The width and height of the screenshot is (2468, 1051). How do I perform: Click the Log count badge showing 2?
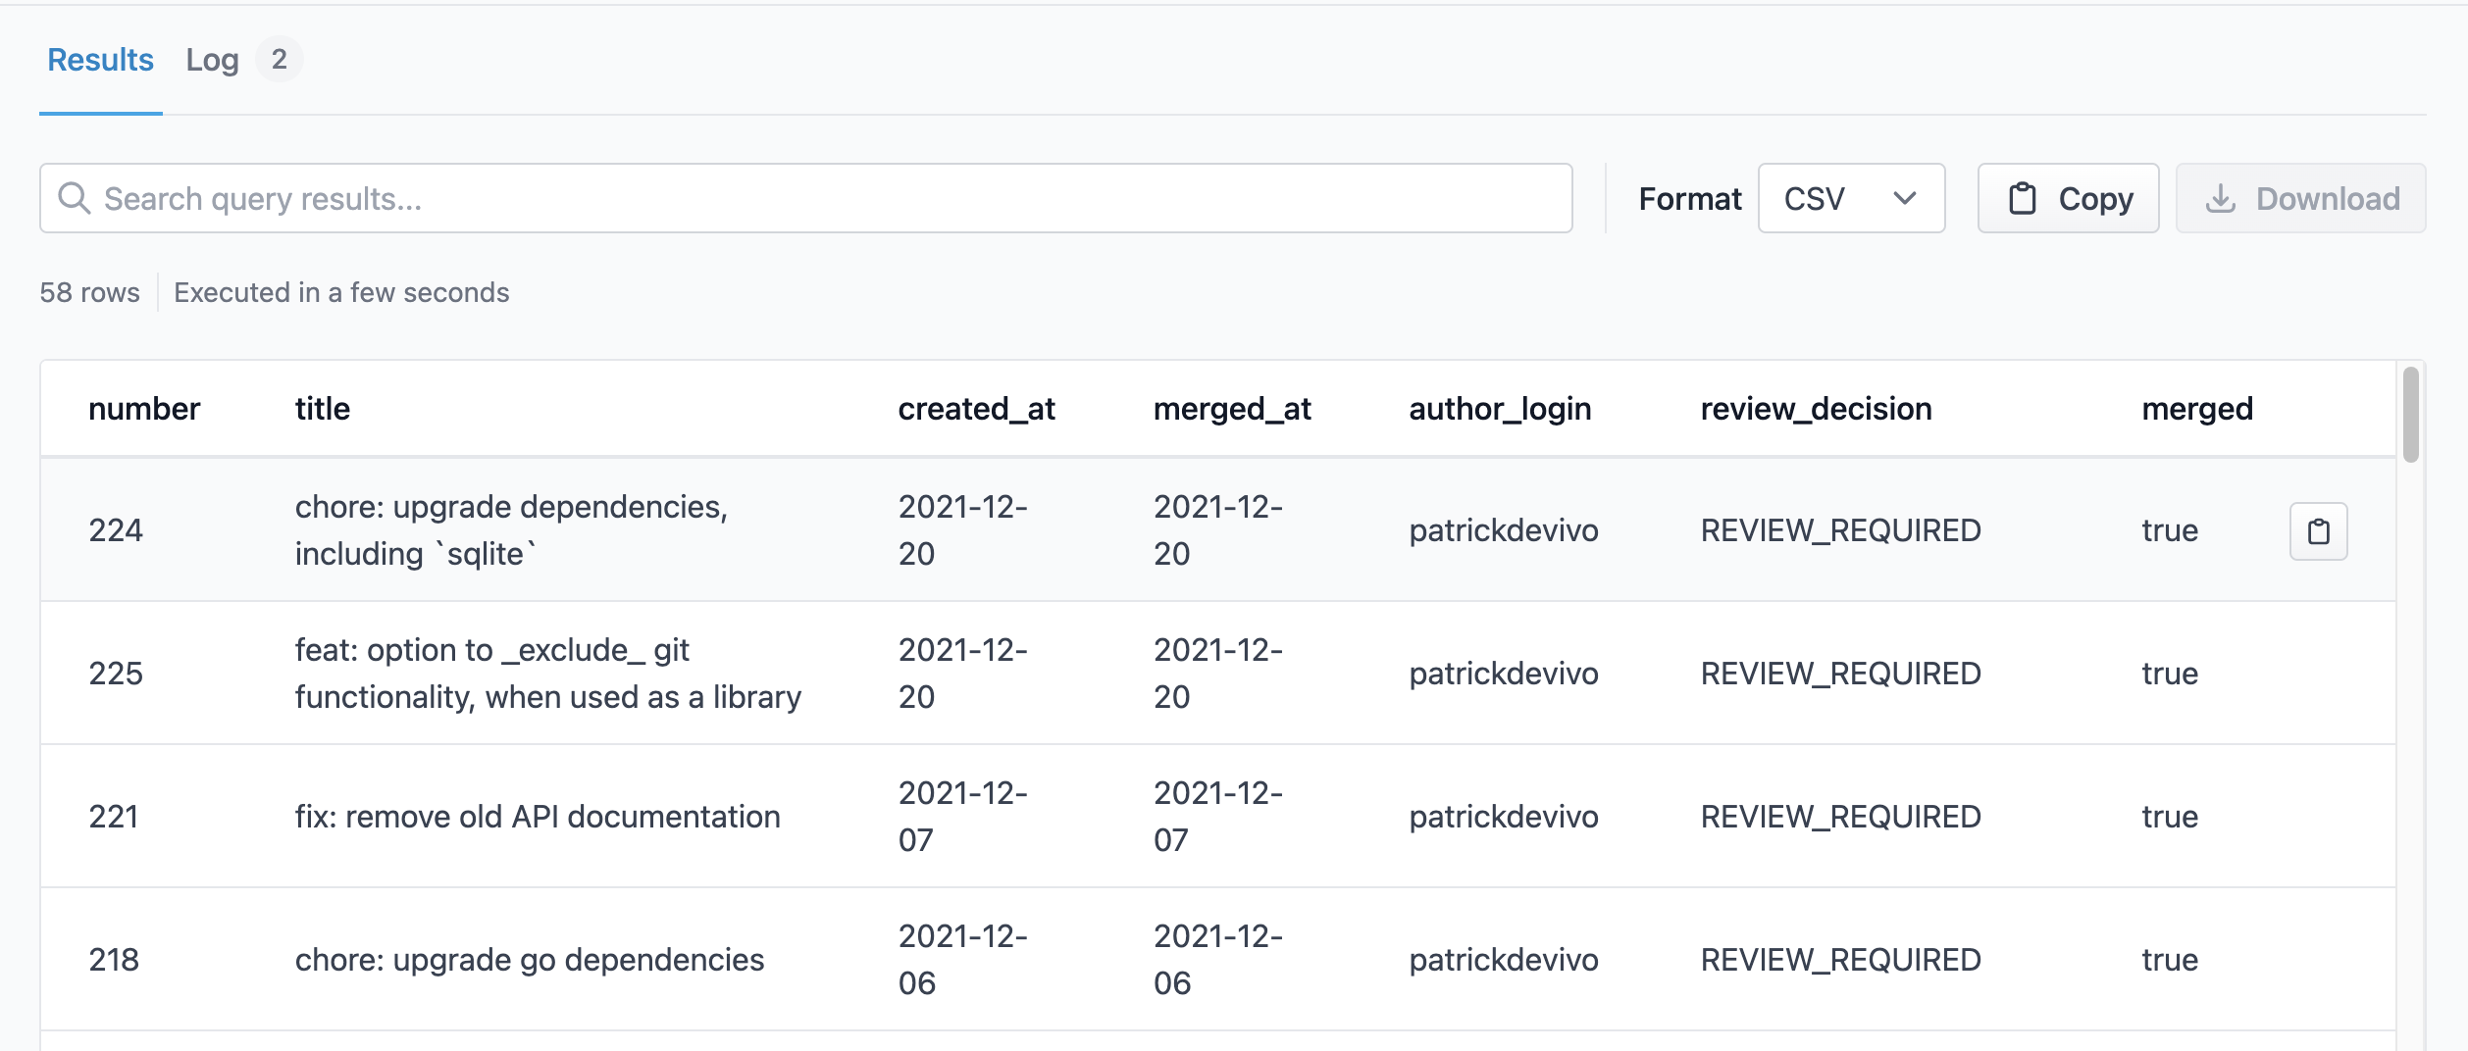(x=280, y=60)
